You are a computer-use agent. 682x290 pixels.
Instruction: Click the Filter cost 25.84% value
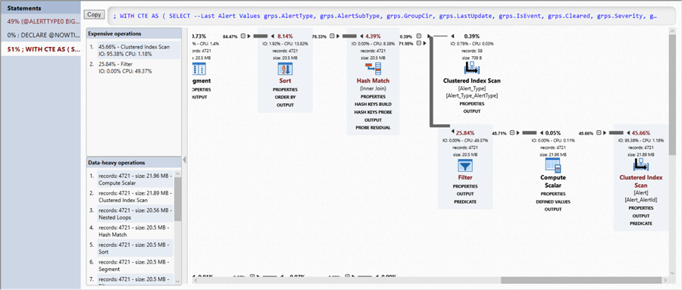(x=465, y=133)
